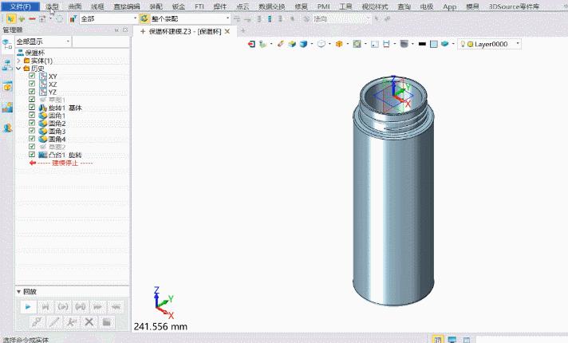568x343 pixels.
Task: Open the yellow cube view manager sidebar icon
Action: point(7,87)
